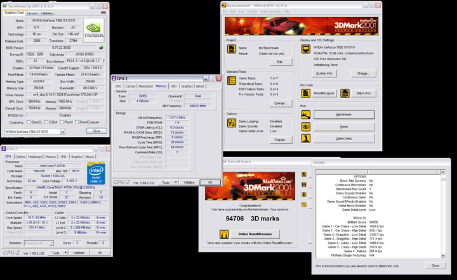Click Details window scrollbar up arrow
This screenshot has height=280, width=457.
(x=443, y=172)
